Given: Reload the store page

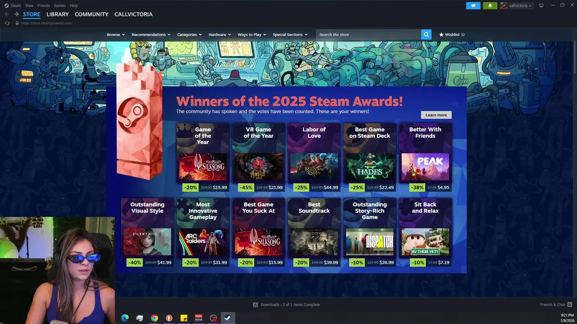Looking at the screenshot, I should pyautogui.click(x=7, y=23).
